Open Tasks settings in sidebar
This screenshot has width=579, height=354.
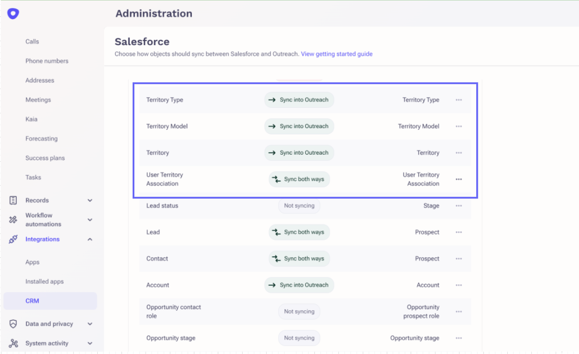point(33,177)
